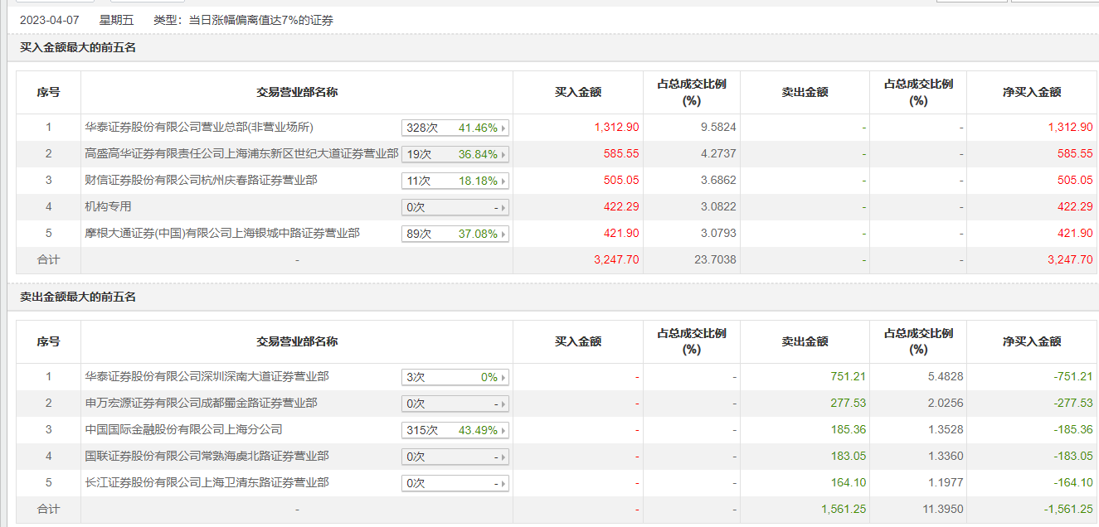This screenshot has width=1099, height=527.
Task: Select net buy value -164.10
Action: coord(1072,483)
